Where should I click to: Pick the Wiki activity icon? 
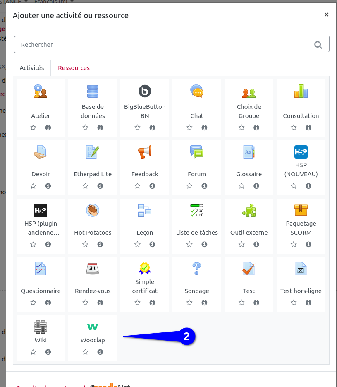coord(41,327)
